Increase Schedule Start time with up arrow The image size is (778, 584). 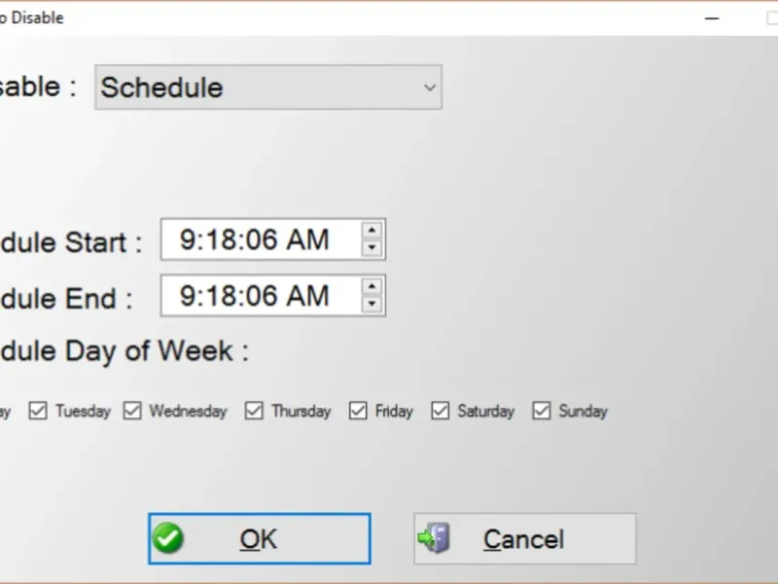pos(371,231)
